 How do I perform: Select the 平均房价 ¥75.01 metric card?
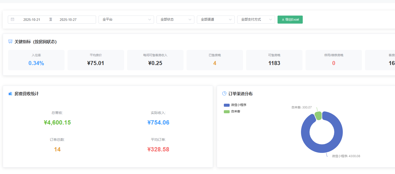coord(96,60)
